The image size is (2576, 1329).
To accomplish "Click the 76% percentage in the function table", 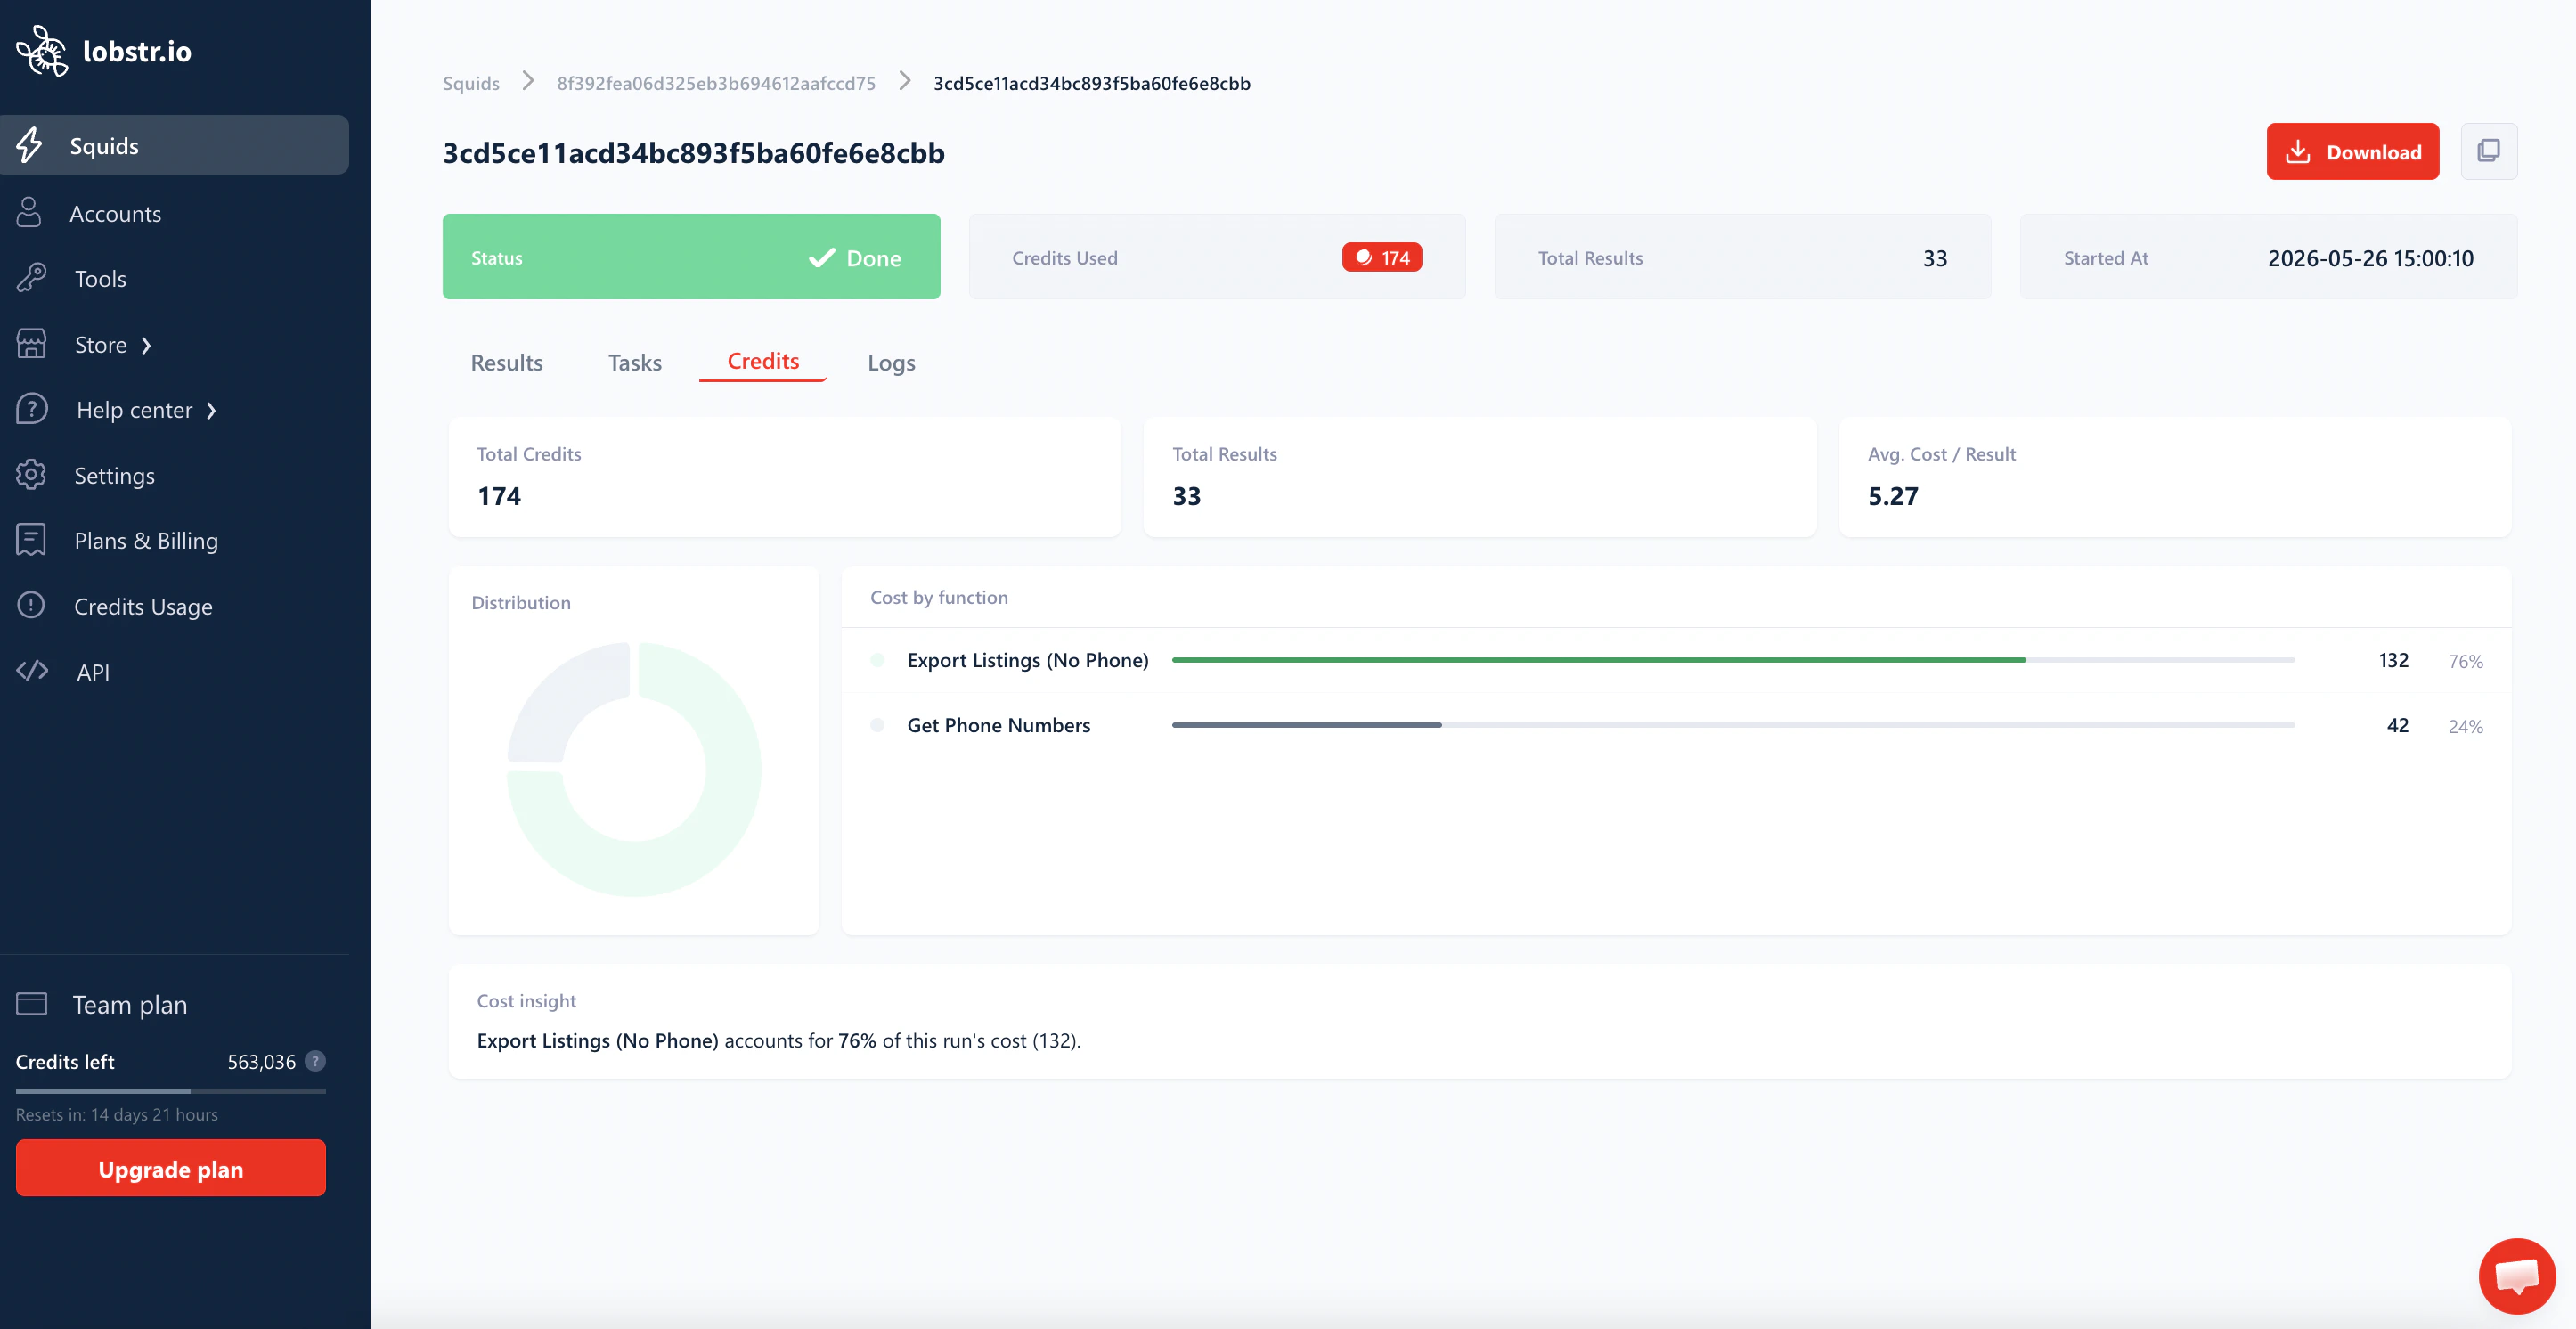I will point(2465,661).
